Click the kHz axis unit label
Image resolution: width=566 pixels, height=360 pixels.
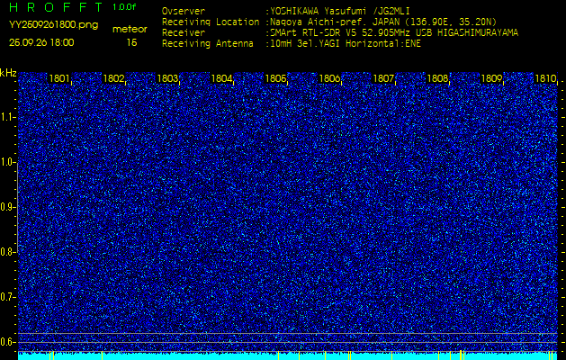coord(8,72)
